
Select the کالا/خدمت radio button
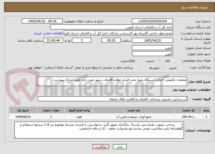(x=139, y=60)
